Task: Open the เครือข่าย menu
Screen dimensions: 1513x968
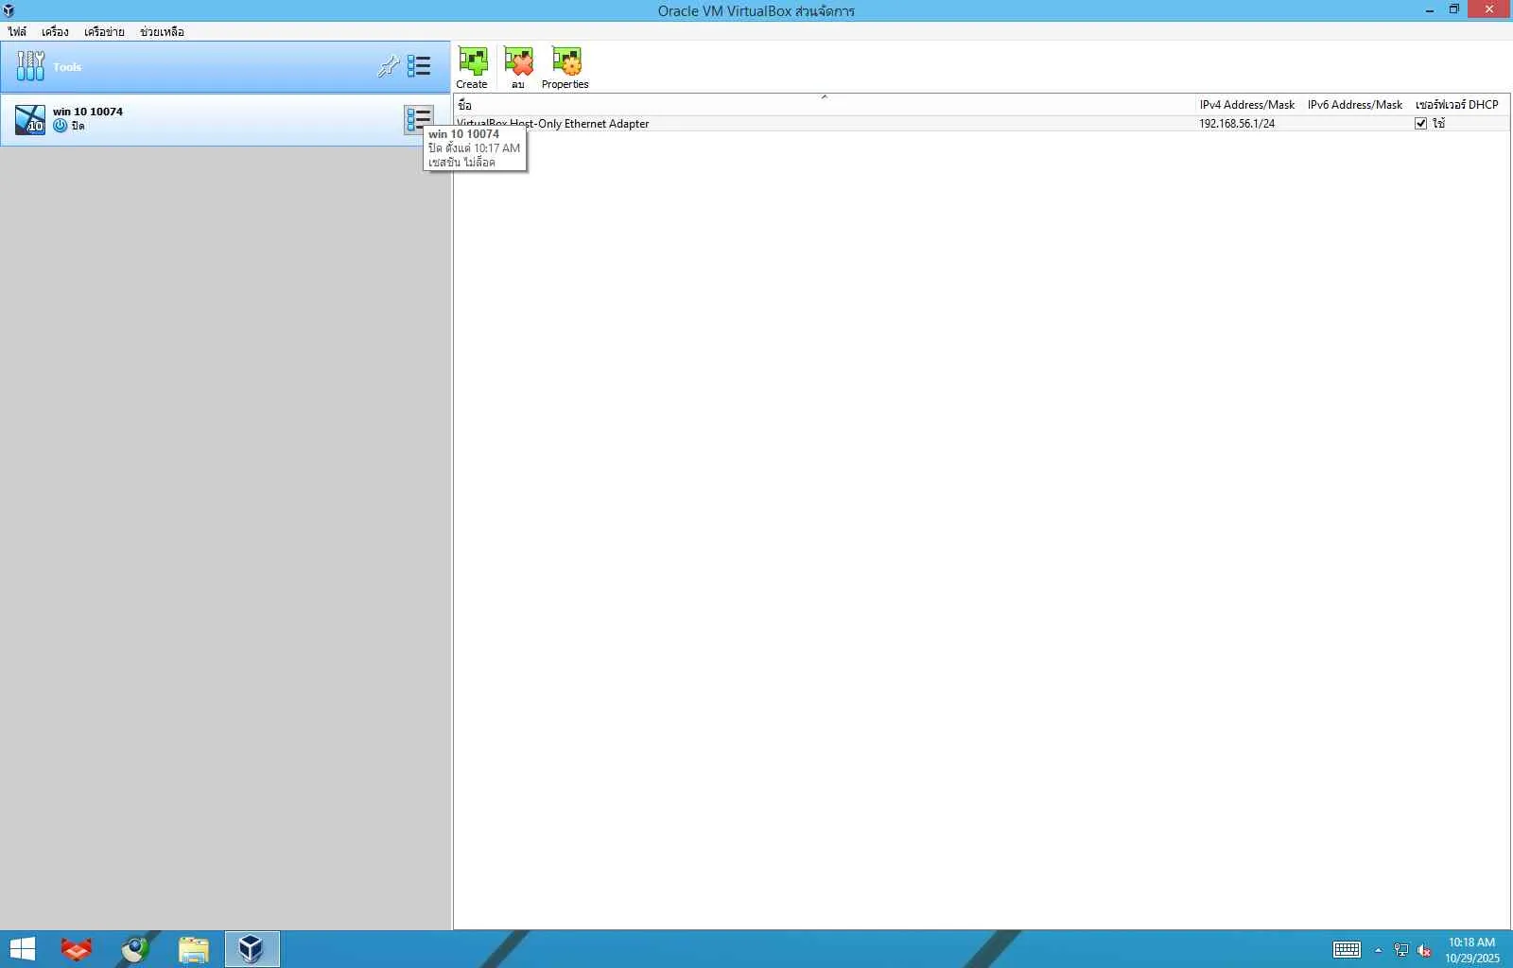Action: pos(104,31)
